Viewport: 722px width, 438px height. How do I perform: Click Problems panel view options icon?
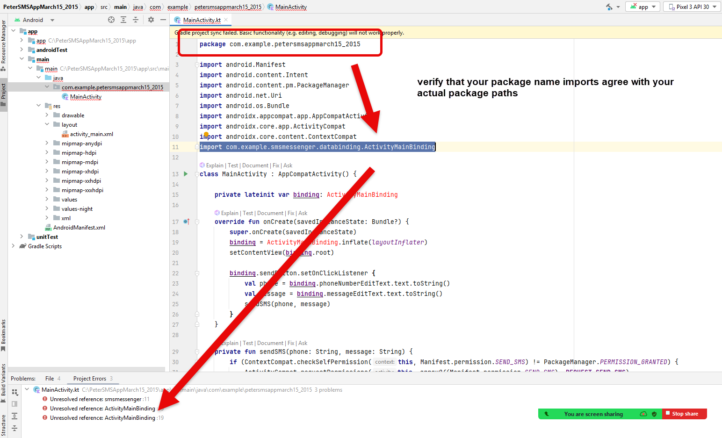click(14, 392)
